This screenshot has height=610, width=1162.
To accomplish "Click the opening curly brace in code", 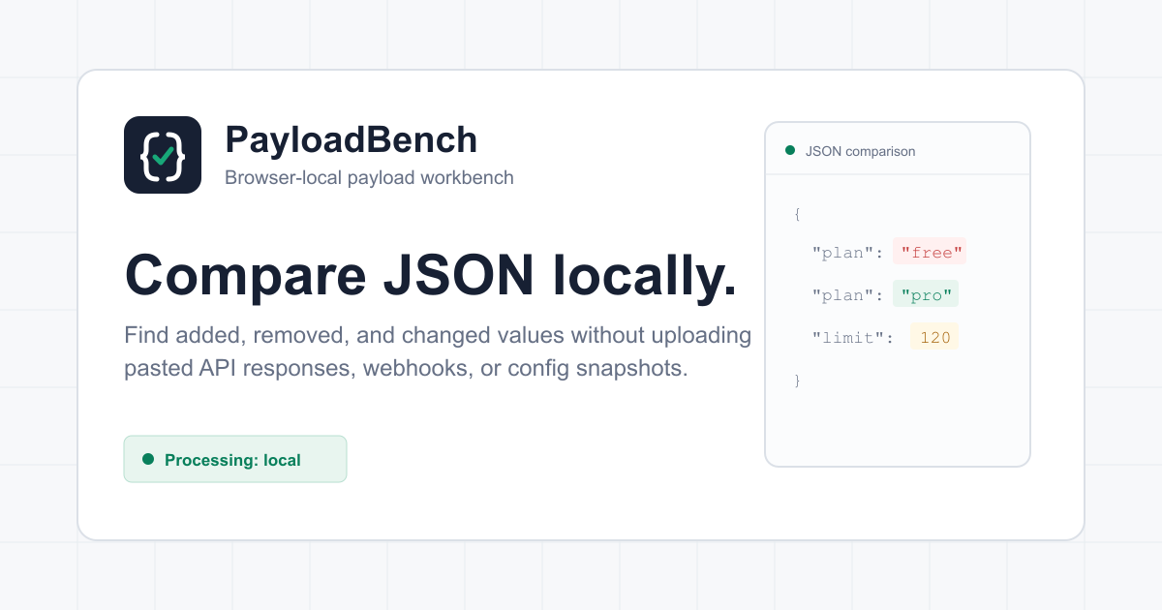I will 797,214.
